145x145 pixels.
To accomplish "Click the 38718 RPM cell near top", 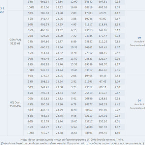I will [x=89, y=7].
